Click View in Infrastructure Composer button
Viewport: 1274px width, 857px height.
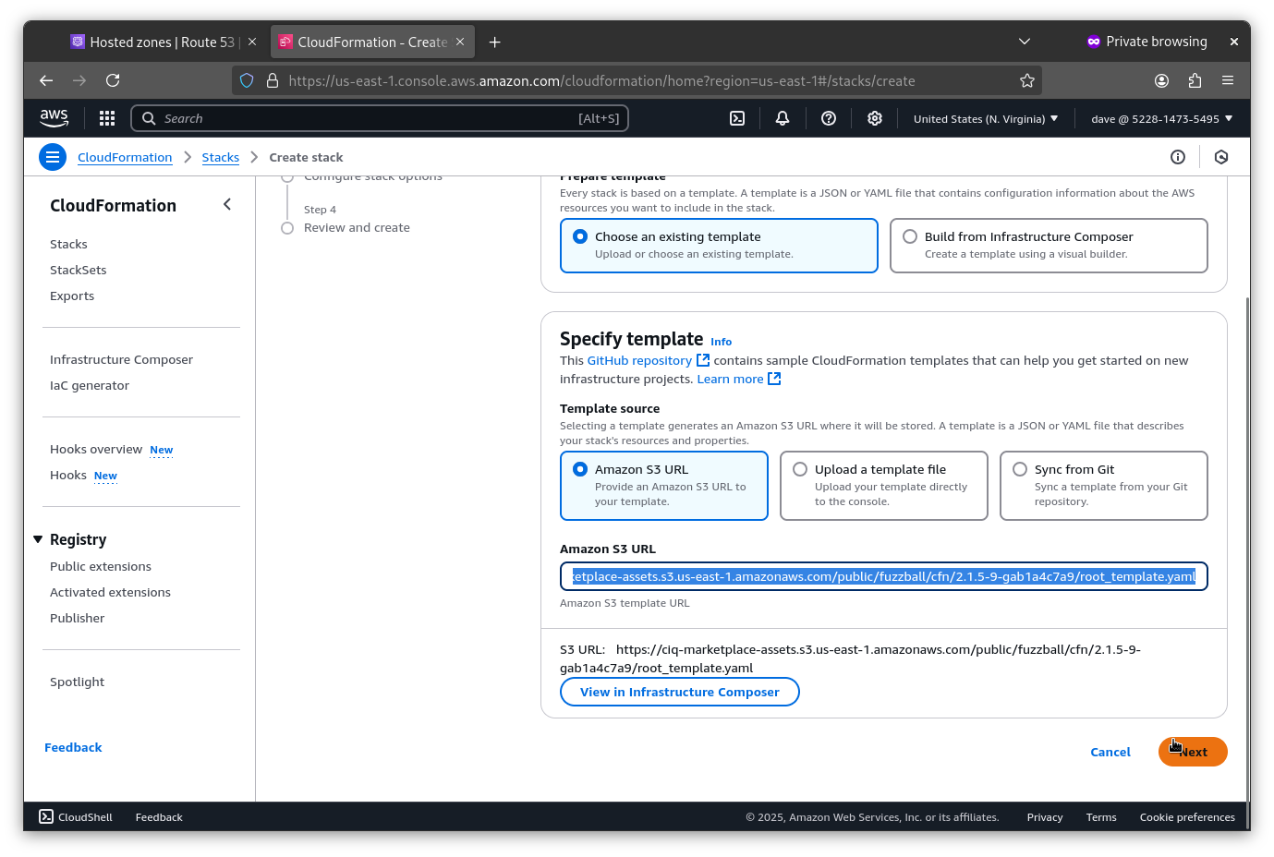(x=680, y=692)
